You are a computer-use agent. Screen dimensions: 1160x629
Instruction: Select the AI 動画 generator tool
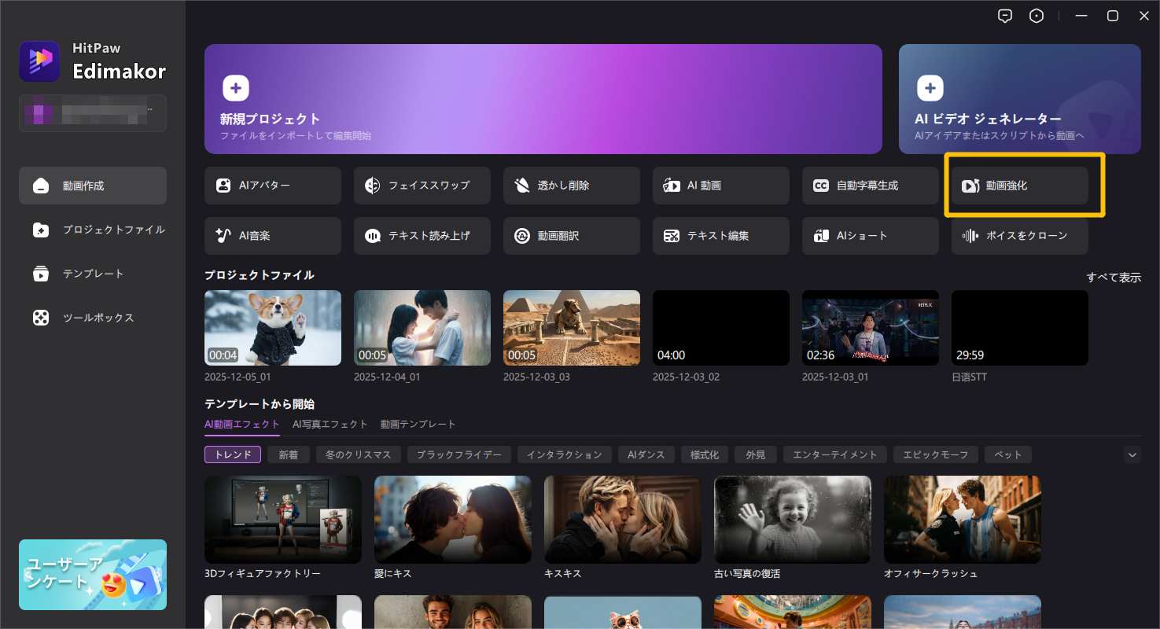click(x=720, y=185)
